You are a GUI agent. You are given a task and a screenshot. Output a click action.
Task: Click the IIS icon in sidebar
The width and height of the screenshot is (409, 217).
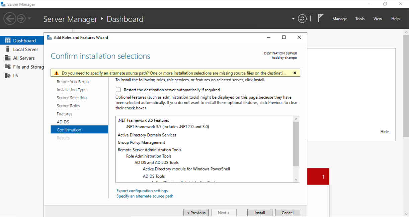(x=8, y=75)
